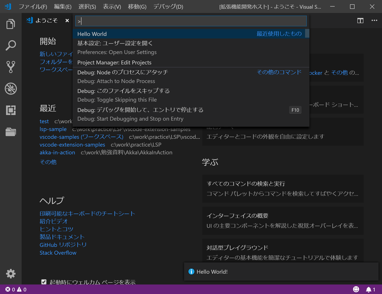Open the ファイル(F) menu

[x=33, y=7]
